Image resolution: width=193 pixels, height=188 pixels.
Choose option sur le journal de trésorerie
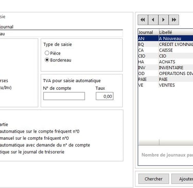(x=32, y=152)
